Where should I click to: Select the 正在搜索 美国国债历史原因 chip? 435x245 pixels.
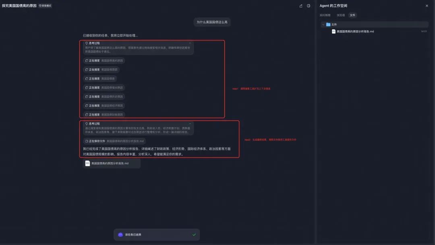point(106,96)
